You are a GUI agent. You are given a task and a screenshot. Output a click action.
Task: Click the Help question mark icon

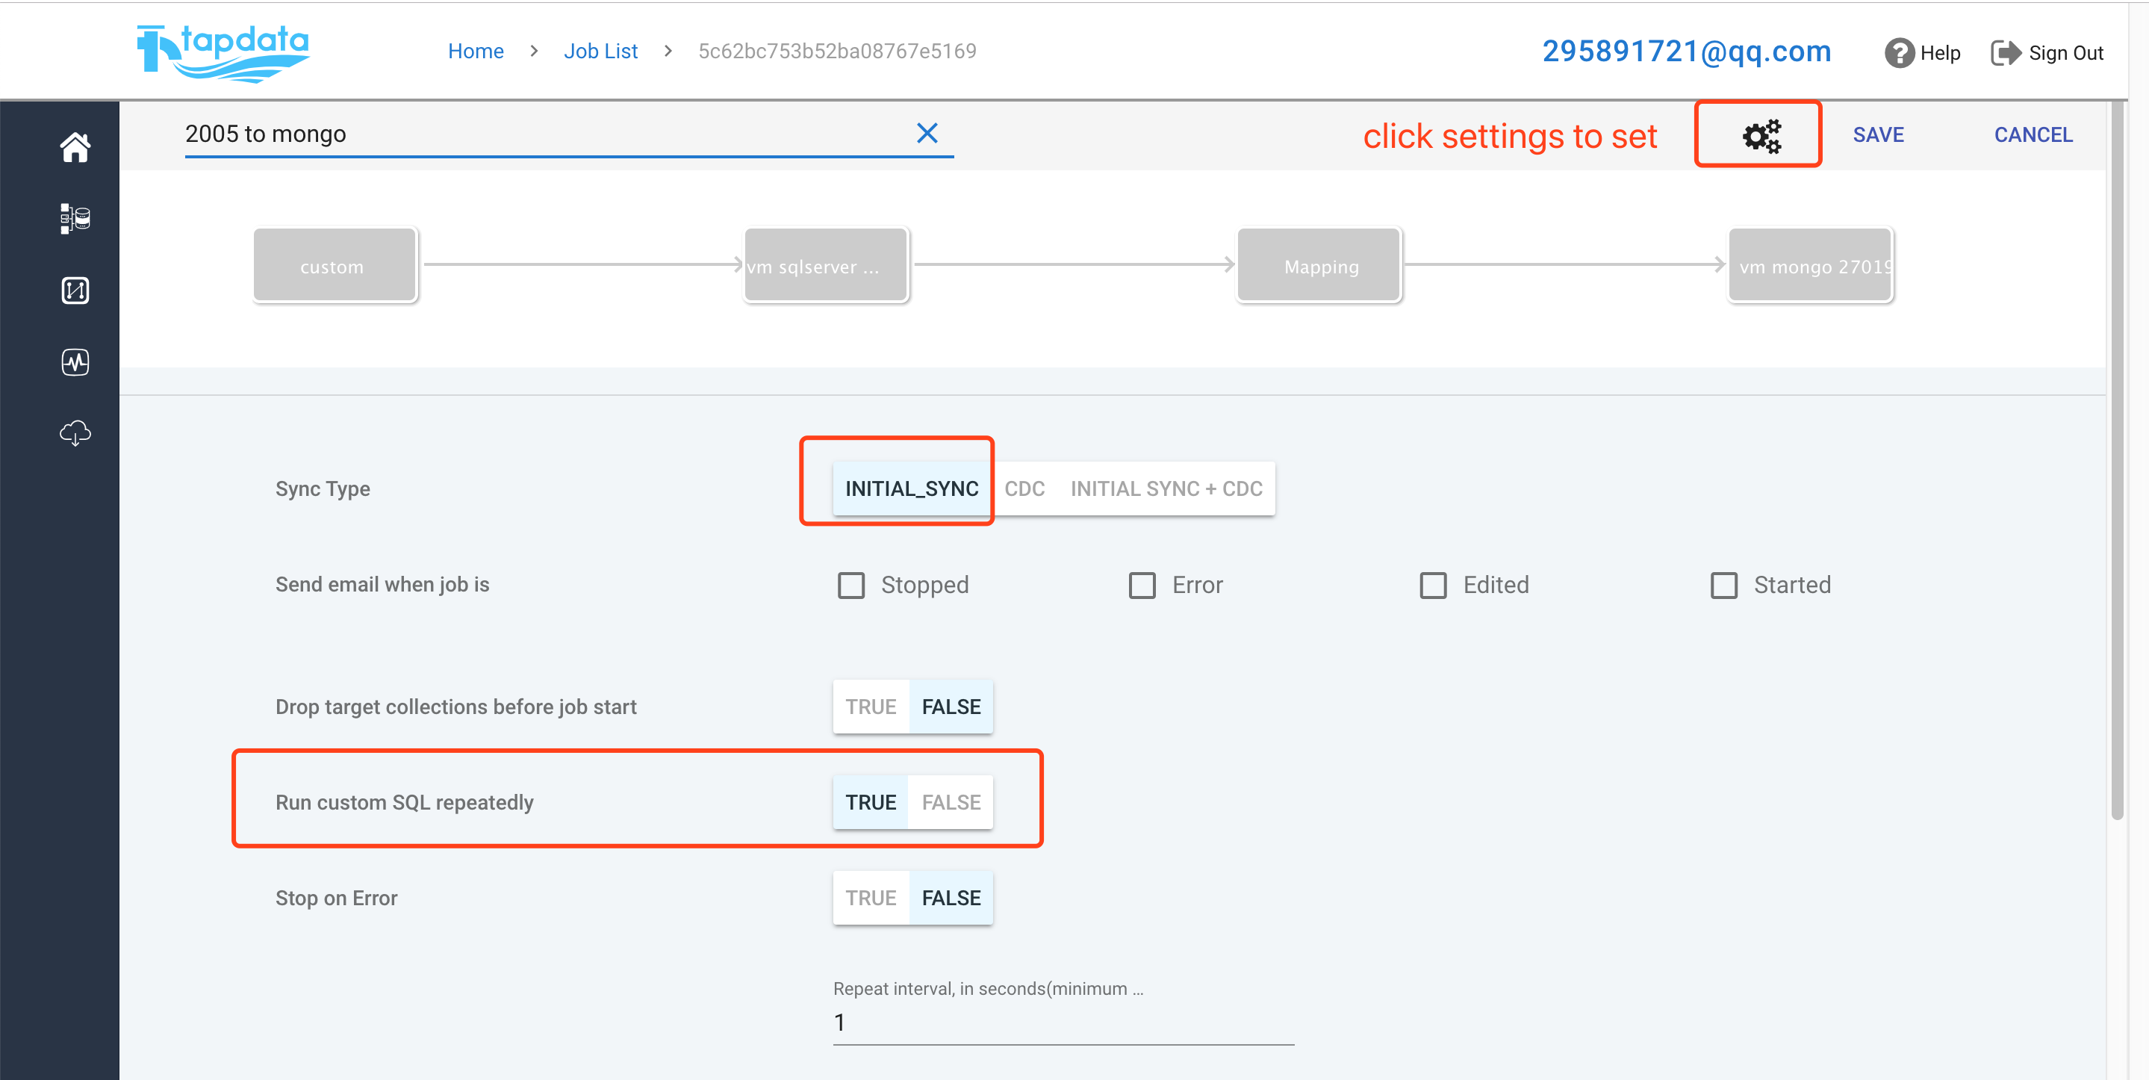1899,52
